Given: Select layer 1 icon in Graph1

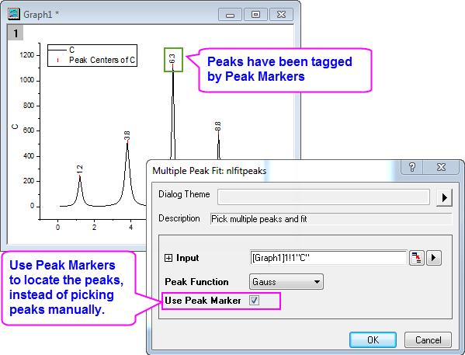Looking at the screenshot, I should pos(15,33).
